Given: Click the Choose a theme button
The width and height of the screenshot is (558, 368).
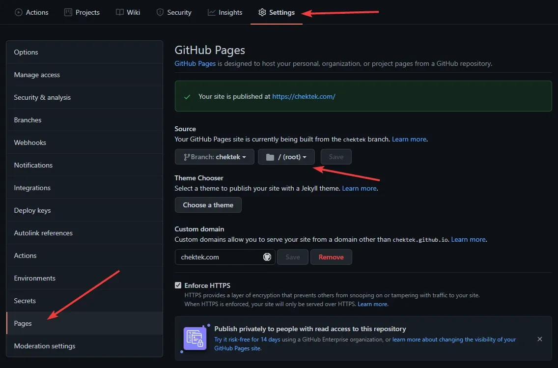Looking at the screenshot, I should point(208,205).
